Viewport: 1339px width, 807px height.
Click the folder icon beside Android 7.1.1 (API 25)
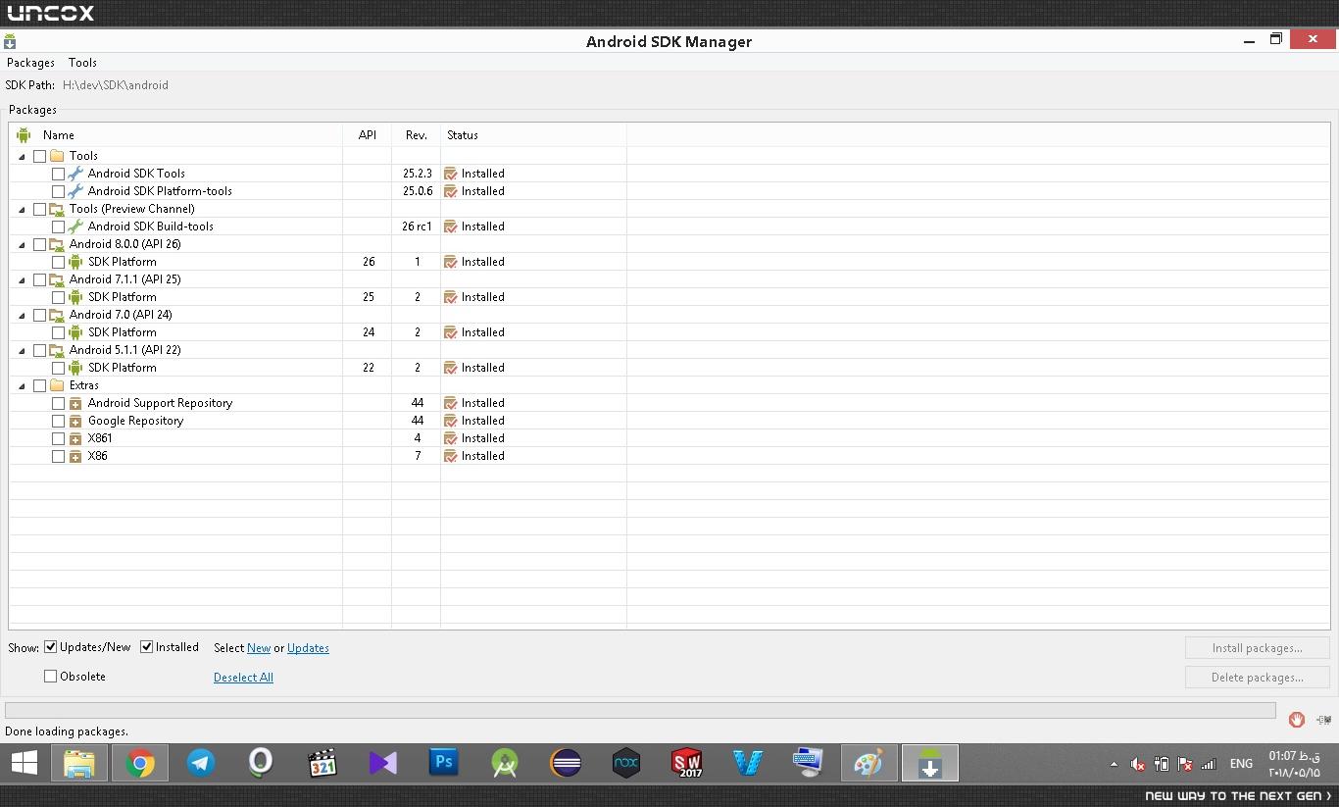(x=57, y=279)
